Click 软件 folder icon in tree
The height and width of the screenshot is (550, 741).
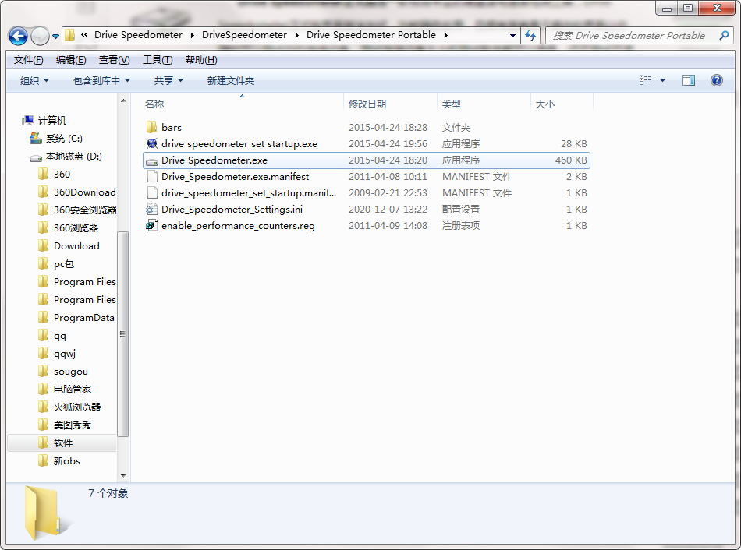point(43,442)
